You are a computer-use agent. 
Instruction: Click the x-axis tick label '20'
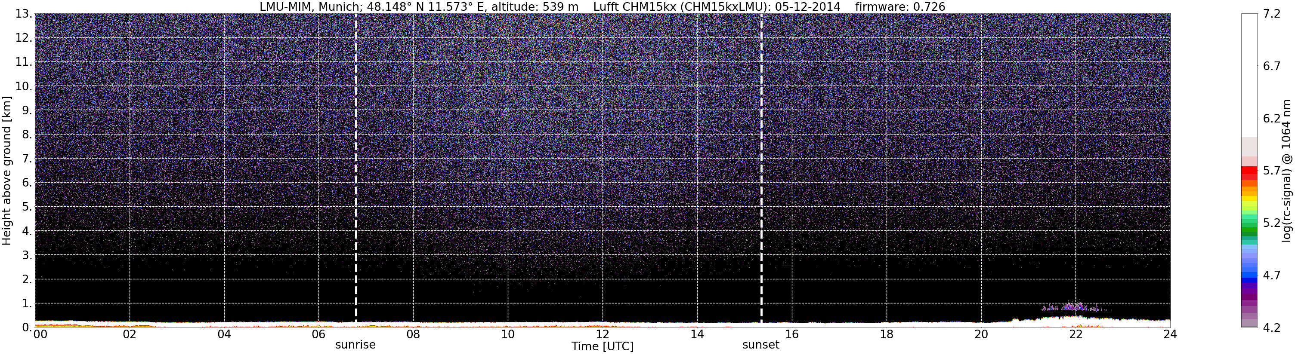pos(981,334)
